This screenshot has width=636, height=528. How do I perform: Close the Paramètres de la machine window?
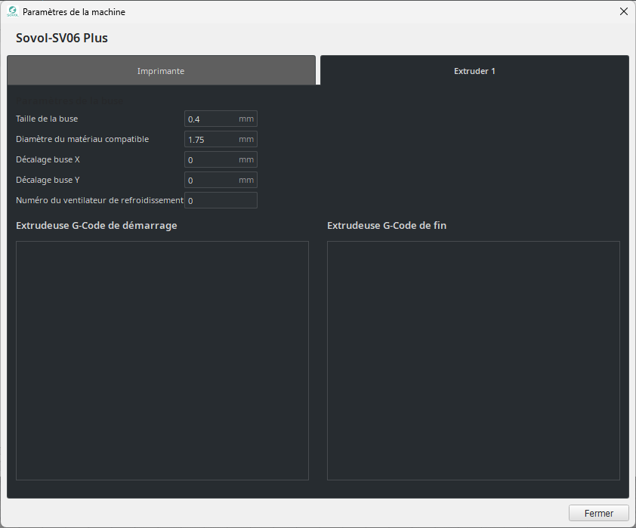click(624, 11)
